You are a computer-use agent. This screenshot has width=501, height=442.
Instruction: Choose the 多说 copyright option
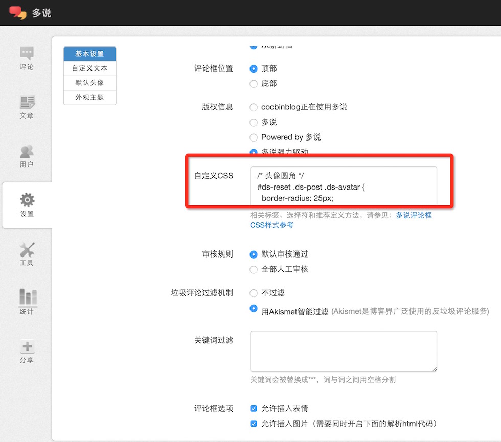click(x=254, y=122)
